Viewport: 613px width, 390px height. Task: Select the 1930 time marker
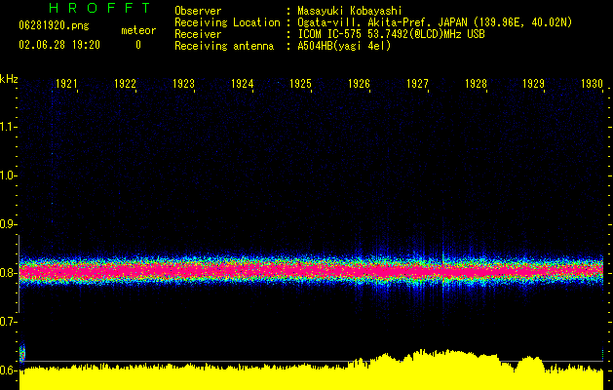coord(593,84)
